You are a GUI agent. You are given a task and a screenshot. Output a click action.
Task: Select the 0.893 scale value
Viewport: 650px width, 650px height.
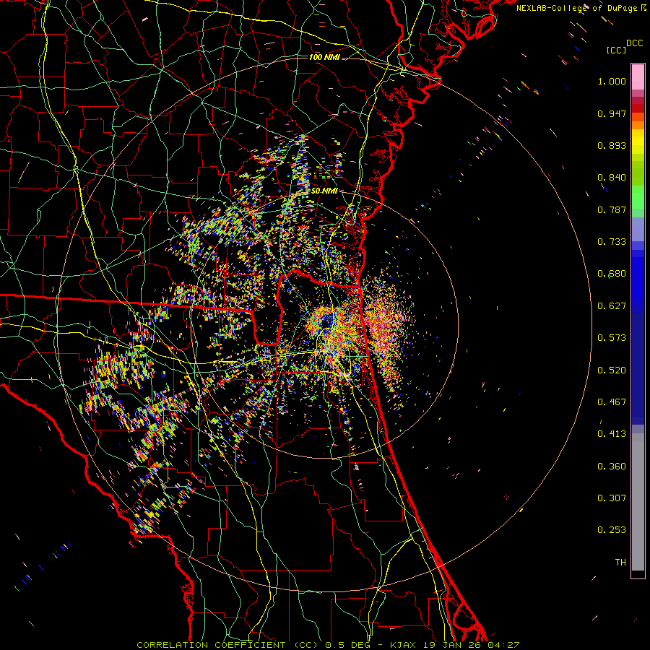(612, 145)
